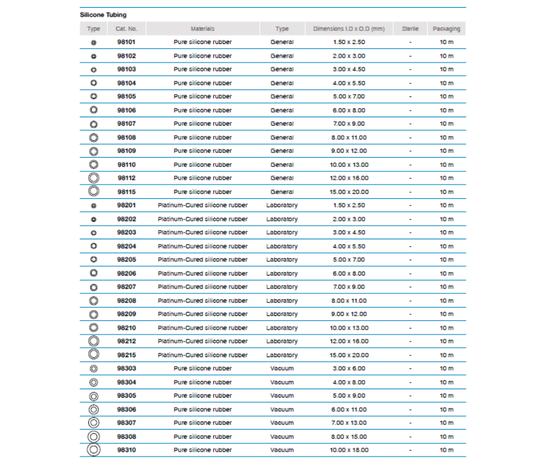This screenshot has width=560, height=469.
Task: Click the Silicone Tubing table title
Action: (x=103, y=15)
